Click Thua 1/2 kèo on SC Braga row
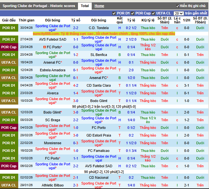209x189 pixels. tap(148, 120)
